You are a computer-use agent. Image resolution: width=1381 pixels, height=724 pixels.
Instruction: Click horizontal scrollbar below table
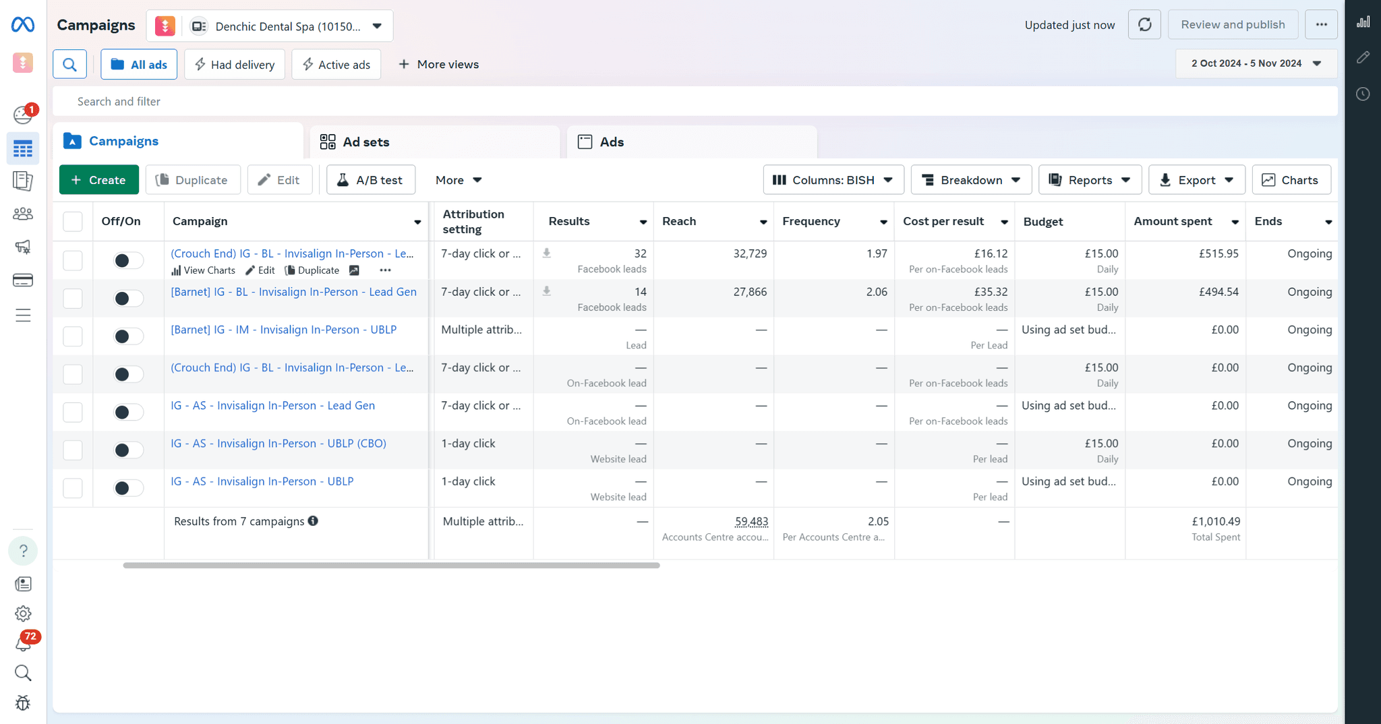[391, 566]
